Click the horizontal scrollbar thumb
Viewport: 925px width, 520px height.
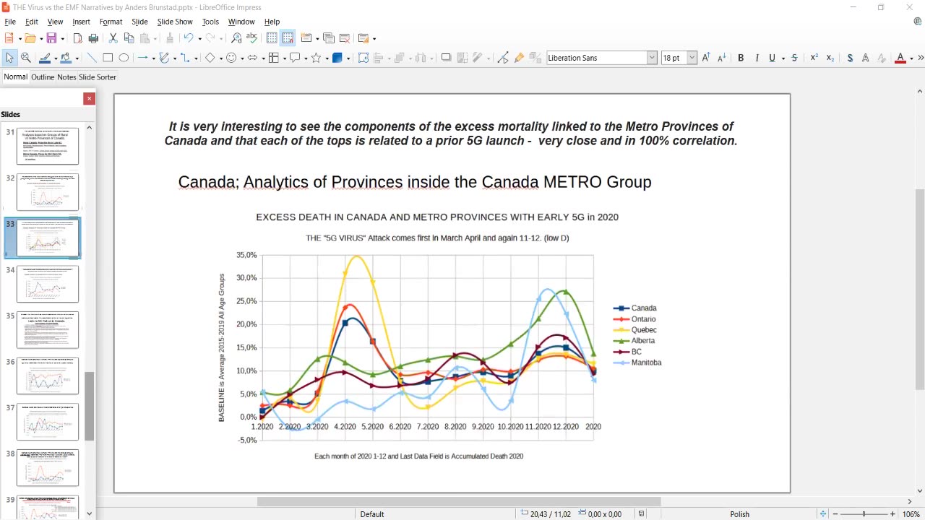pyautogui.click(x=459, y=501)
